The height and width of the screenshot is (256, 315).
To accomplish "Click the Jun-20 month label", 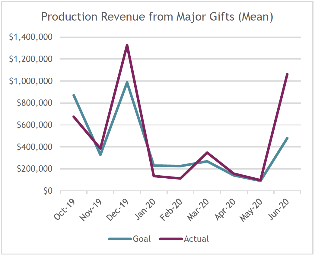I will coord(279,209).
